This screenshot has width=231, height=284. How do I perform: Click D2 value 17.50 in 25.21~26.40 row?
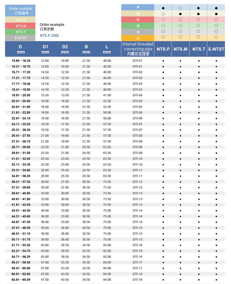click(65, 130)
